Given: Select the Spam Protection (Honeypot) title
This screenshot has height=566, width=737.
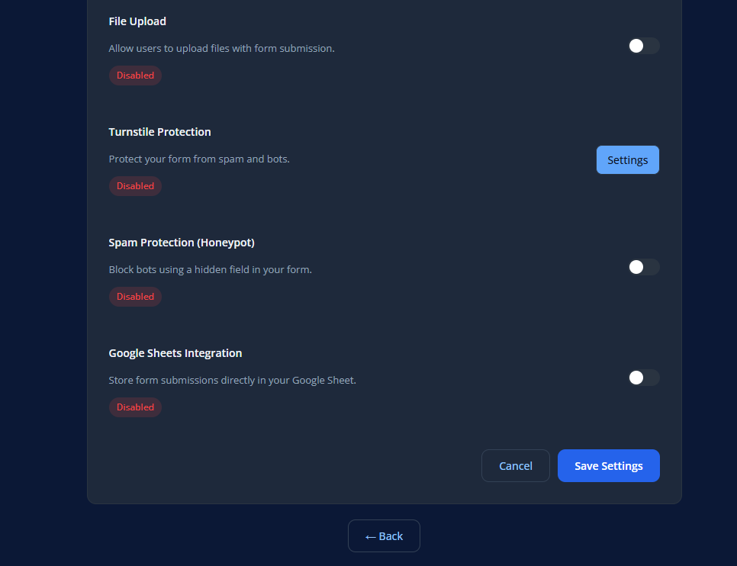Looking at the screenshot, I should 182,242.
